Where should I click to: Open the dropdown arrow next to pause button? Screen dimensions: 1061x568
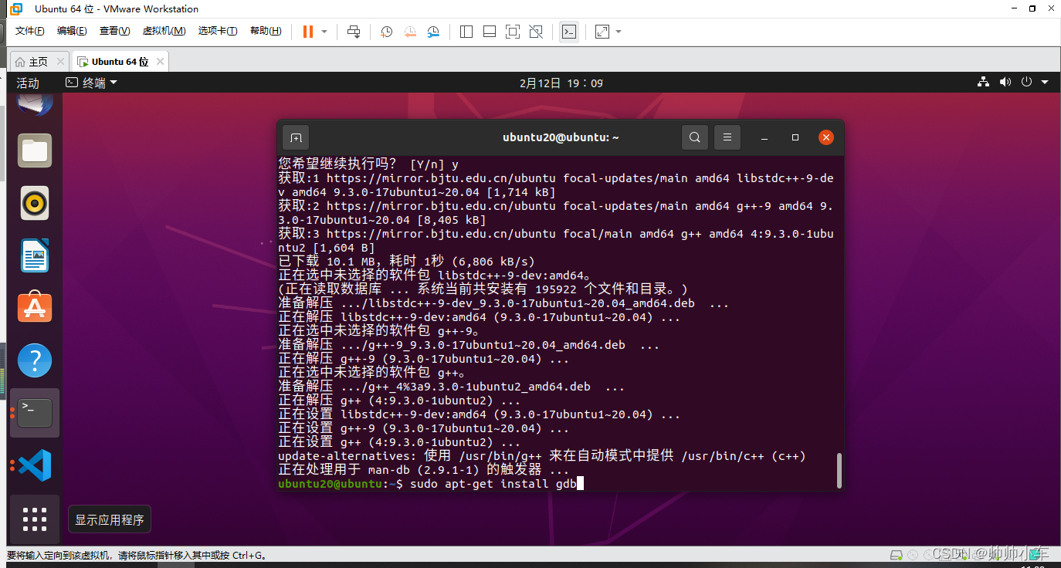click(x=324, y=32)
